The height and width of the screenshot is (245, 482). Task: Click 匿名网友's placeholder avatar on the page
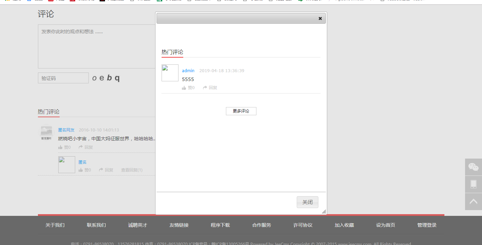tap(46, 133)
